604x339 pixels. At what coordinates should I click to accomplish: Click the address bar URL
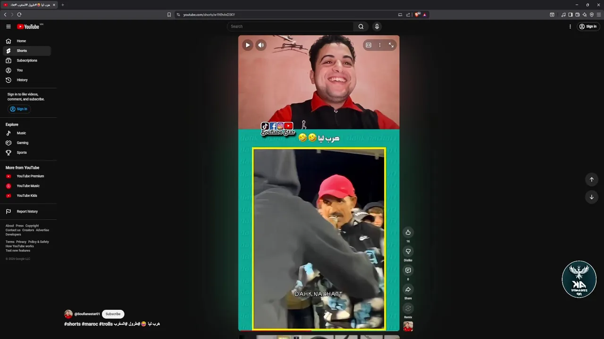pyautogui.click(x=209, y=15)
